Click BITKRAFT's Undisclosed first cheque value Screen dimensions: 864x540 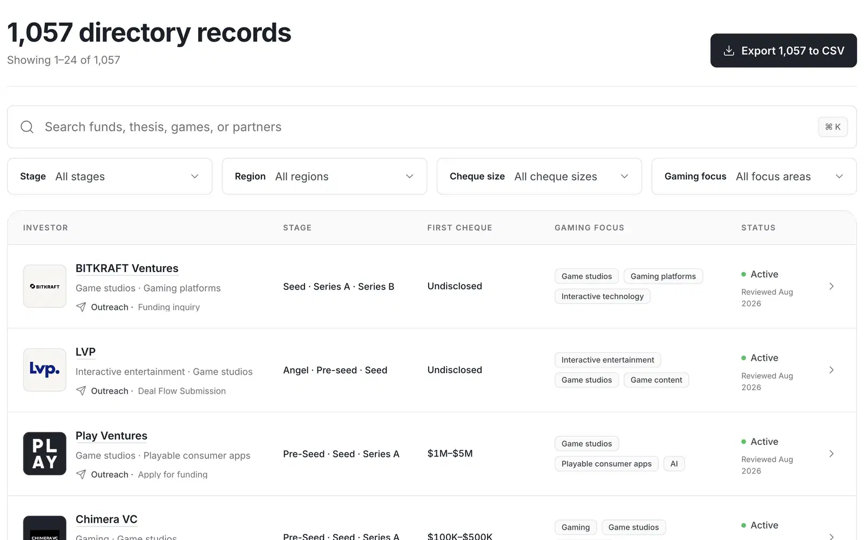pyautogui.click(x=455, y=286)
